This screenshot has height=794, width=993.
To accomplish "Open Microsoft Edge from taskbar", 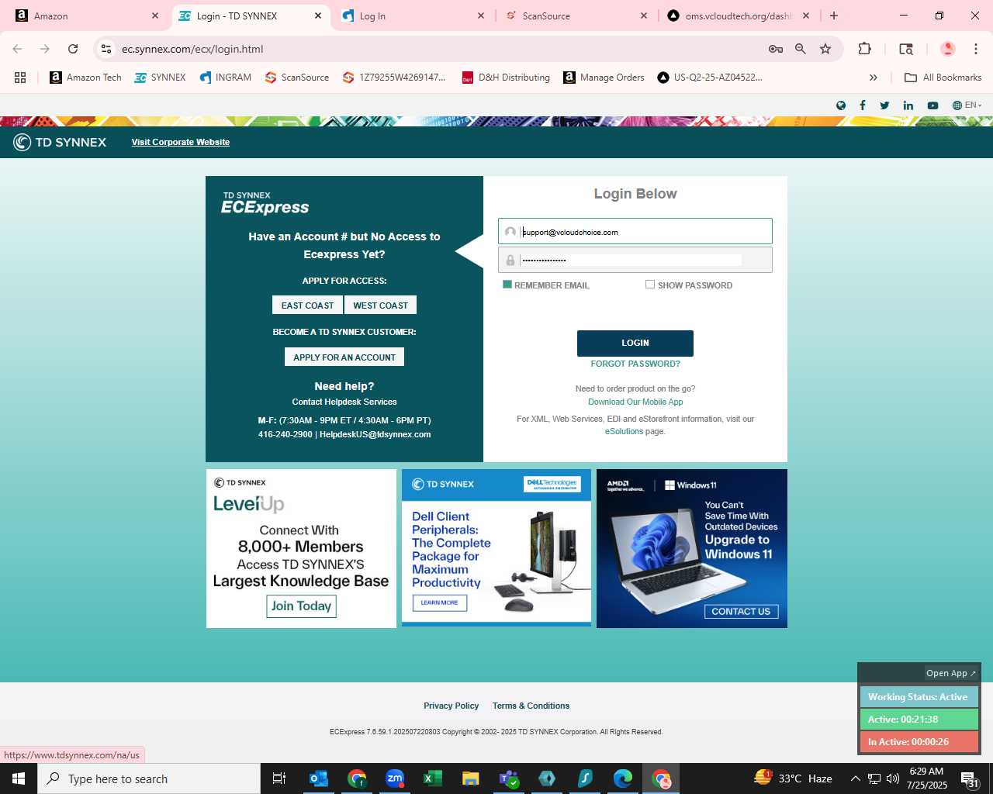I will (623, 778).
